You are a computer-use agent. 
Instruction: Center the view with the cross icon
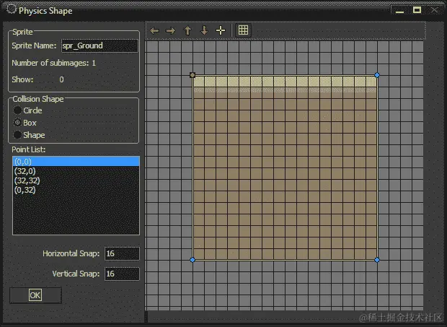(221, 30)
